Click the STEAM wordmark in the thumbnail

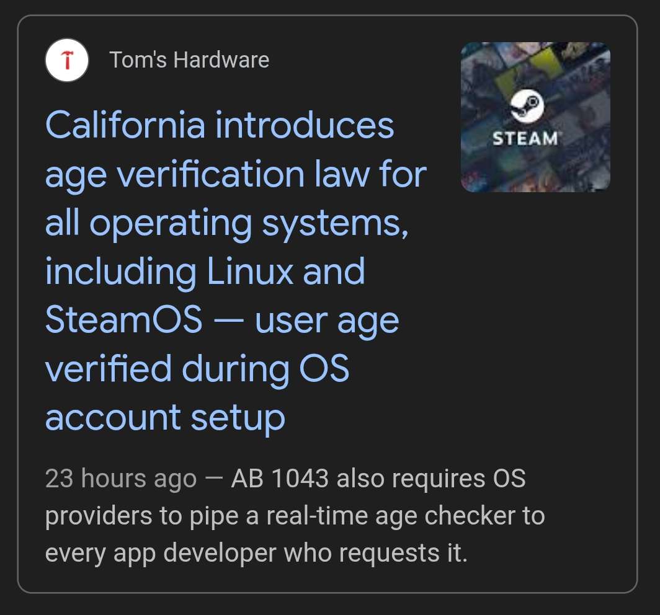[525, 138]
